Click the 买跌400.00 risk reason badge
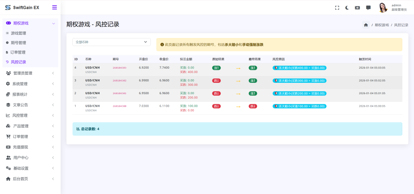 (x=300, y=68)
